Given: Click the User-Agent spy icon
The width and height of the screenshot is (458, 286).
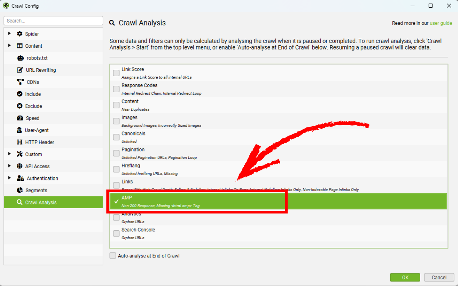Looking at the screenshot, I should 19,130.
